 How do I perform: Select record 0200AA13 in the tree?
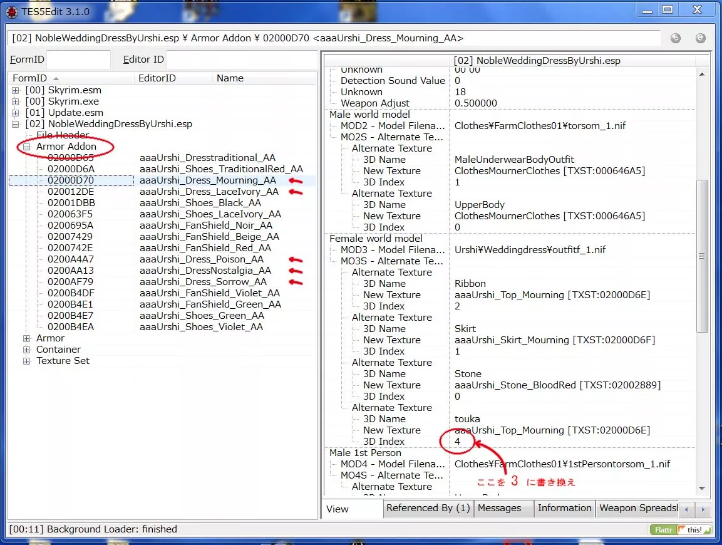(x=71, y=271)
